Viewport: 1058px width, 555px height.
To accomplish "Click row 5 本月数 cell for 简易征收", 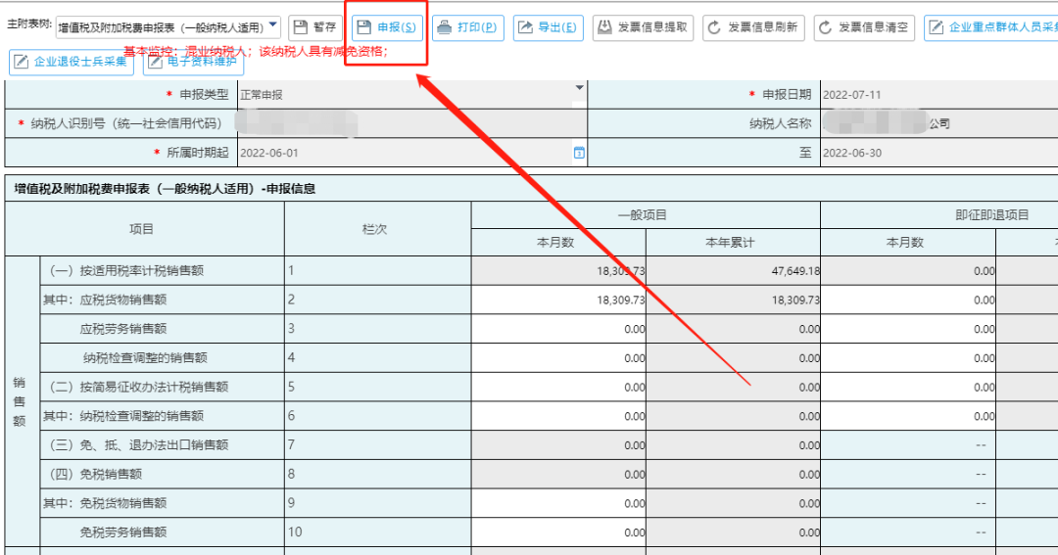I will [558, 387].
